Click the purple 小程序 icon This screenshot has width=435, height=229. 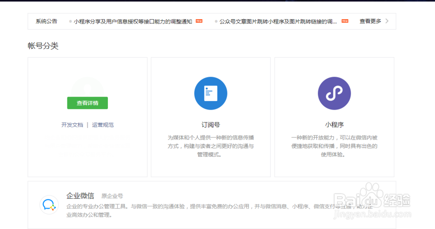coord(334,93)
